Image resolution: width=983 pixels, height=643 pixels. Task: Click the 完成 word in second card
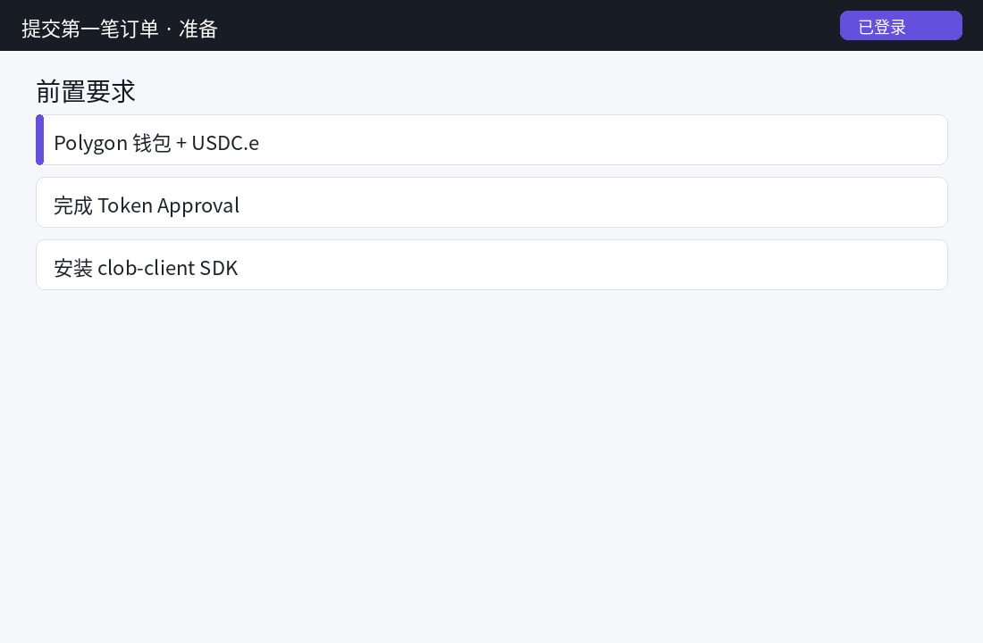(x=73, y=205)
